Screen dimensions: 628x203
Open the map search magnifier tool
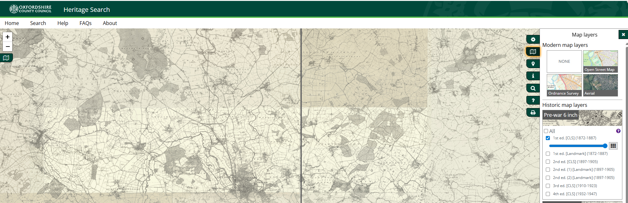533,88
